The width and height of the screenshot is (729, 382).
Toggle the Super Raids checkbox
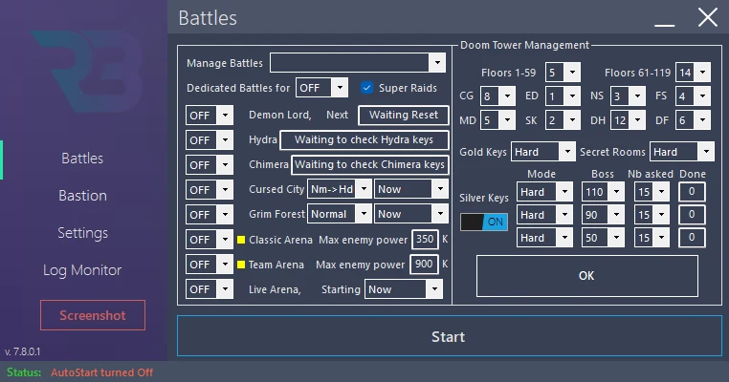pyautogui.click(x=366, y=88)
